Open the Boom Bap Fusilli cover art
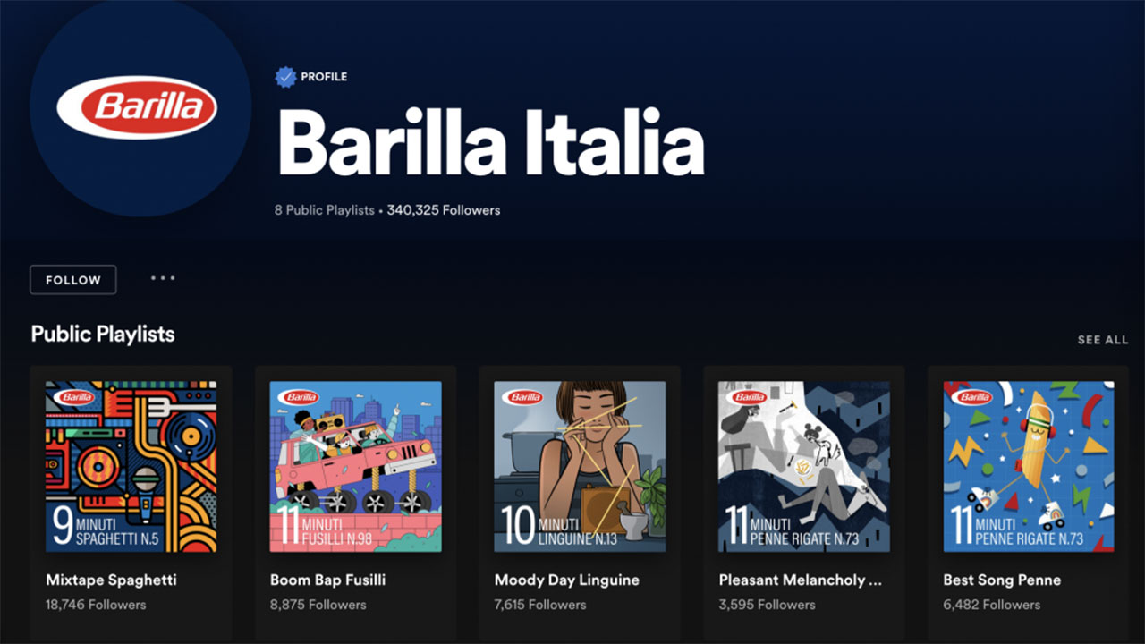The image size is (1145, 644). pyautogui.click(x=356, y=467)
